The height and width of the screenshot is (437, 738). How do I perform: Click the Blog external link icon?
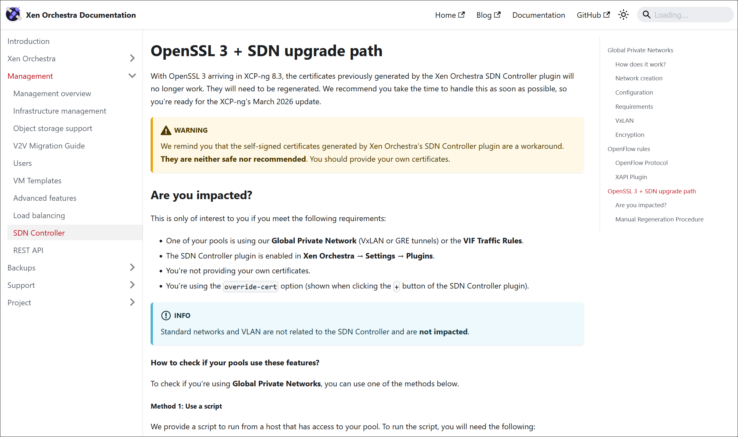(497, 15)
